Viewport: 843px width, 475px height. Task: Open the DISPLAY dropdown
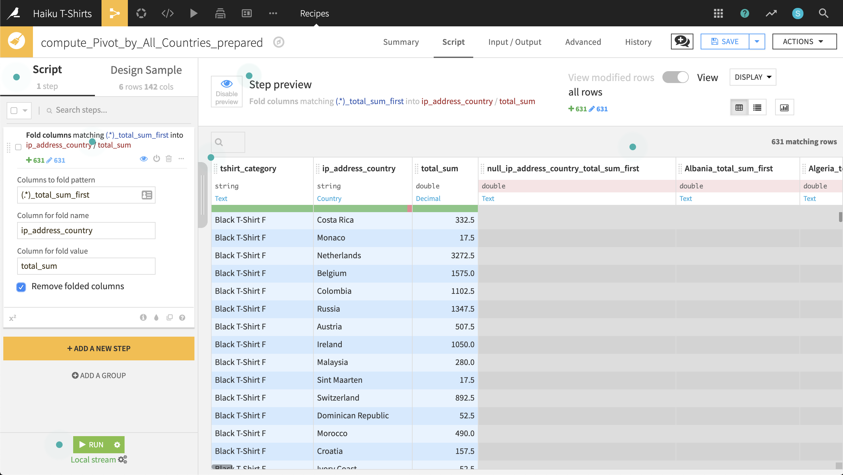coord(753,77)
